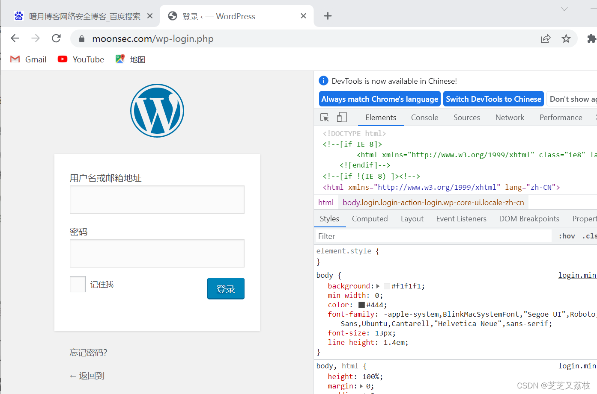
Task: Bookmark this page with the star icon
Action: coord(566,39)
